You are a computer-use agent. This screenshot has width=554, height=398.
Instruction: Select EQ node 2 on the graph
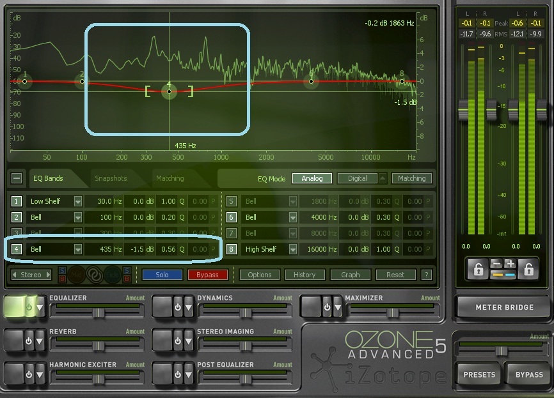coord(82,82)
